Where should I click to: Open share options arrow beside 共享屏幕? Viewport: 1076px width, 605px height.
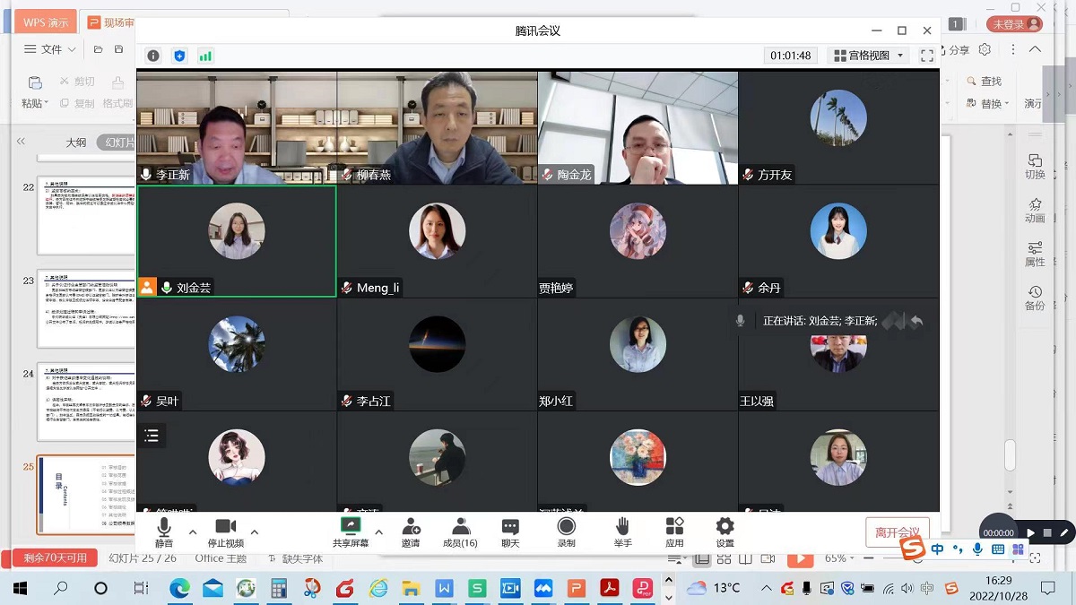coord(378,532)
